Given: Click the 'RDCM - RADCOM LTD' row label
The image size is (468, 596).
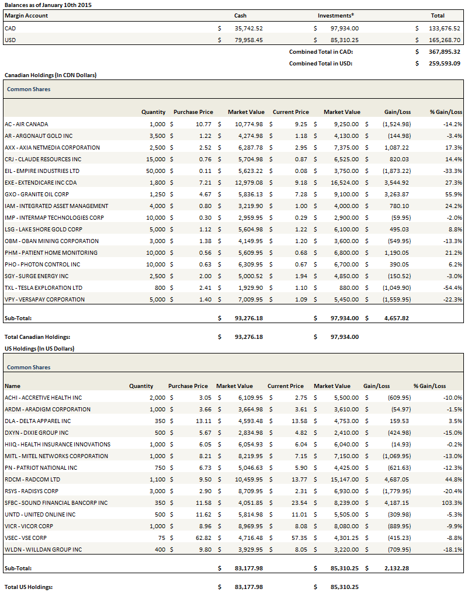Looking at the screenshot, I should [32, 479].
